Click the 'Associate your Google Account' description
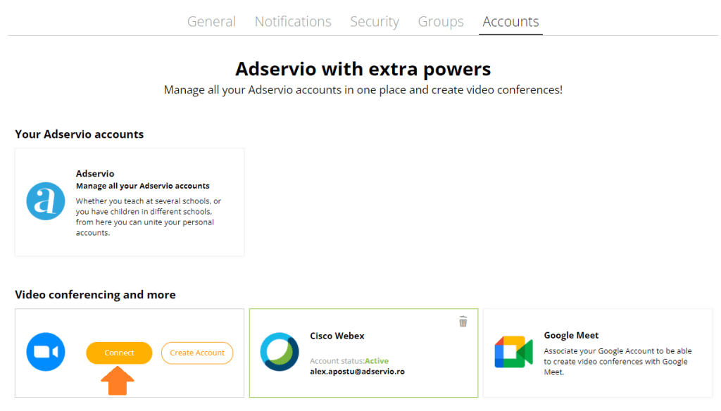This screenshot has width=721, height=411. pyautogui.click(x=617, y=361)
